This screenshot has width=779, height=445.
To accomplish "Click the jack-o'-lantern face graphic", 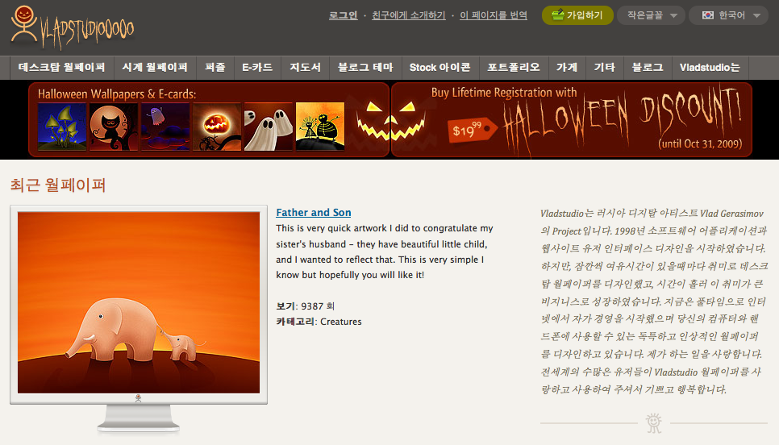I will click(x=391, y=122).
